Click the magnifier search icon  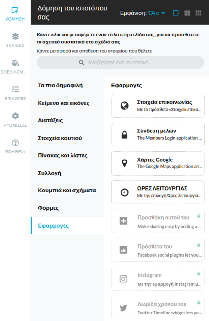tap(81, 62)
